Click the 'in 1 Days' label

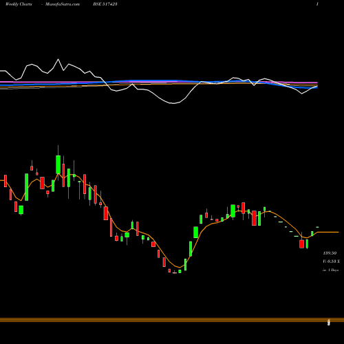[330, 270]
